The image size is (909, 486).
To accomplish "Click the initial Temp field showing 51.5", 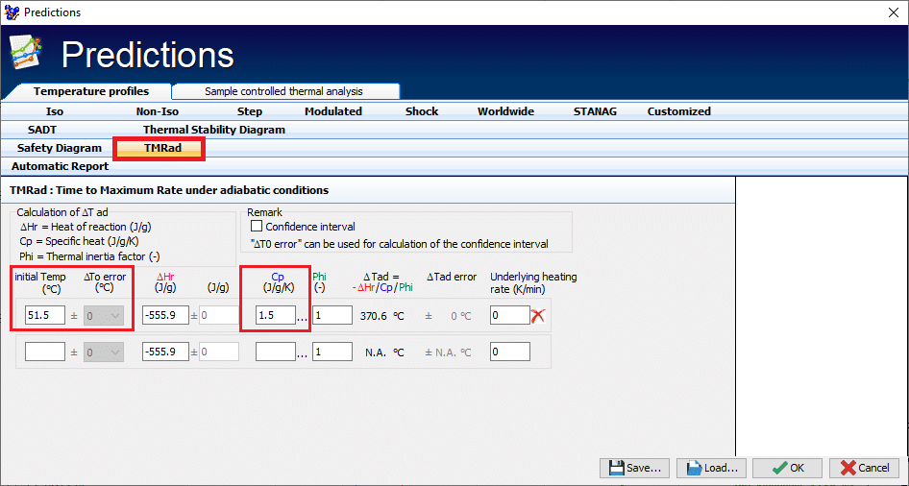I will point(45,315).
